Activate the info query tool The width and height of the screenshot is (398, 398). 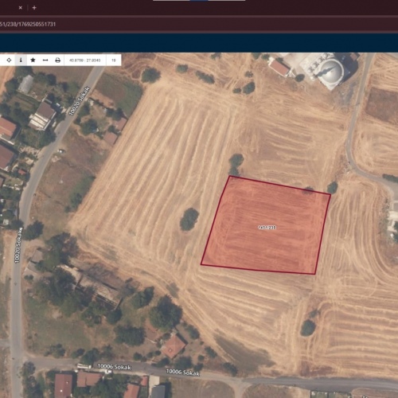21,60
